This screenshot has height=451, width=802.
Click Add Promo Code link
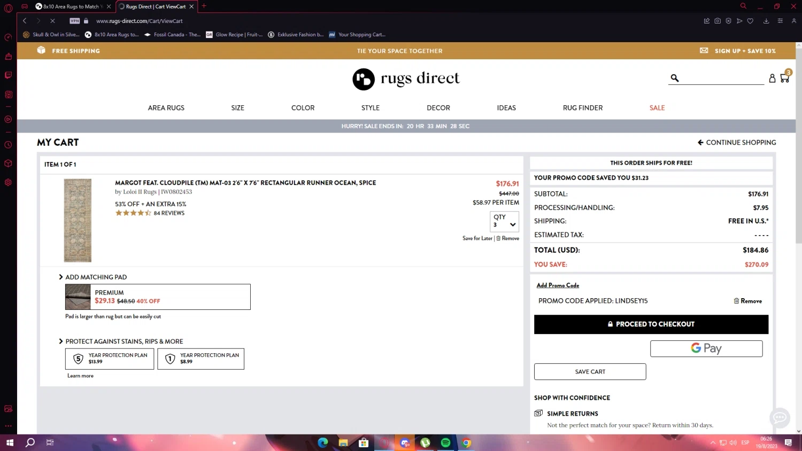pyautogui.click(x=558, y=285)
